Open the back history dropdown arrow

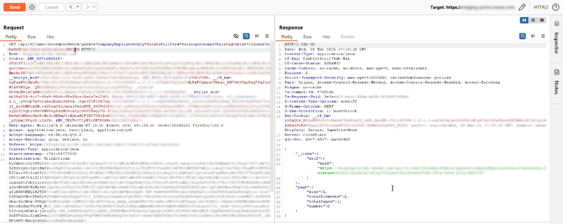[x=76, y=7]
